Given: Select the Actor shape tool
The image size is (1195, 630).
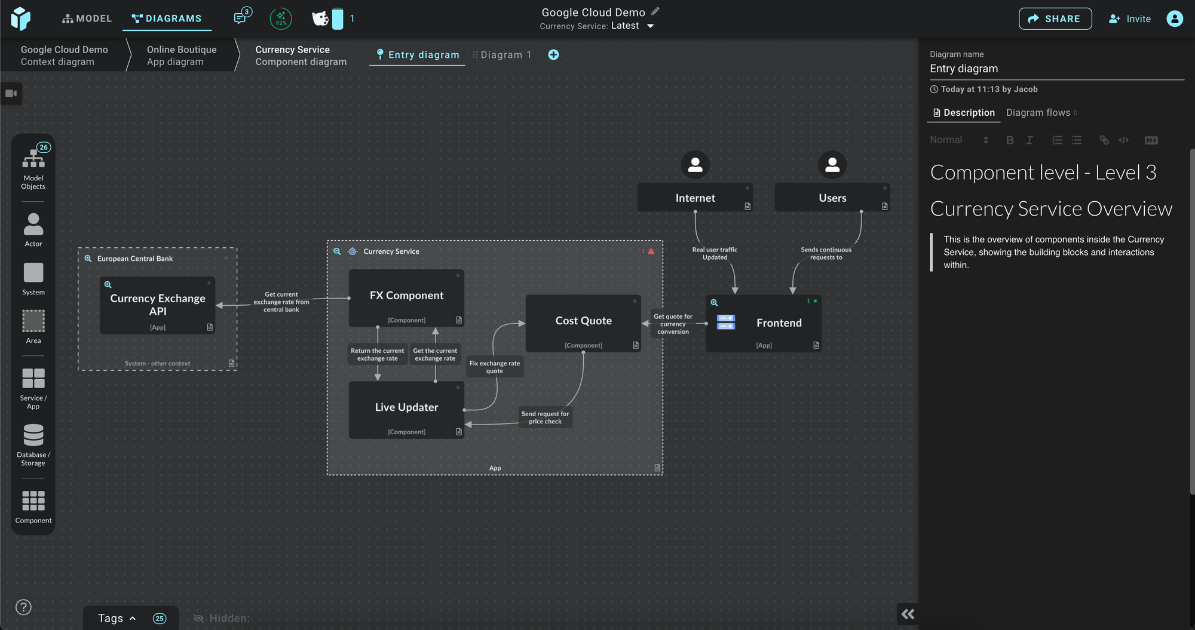Looking at the screenshot, I should click(x=33, y=230).
